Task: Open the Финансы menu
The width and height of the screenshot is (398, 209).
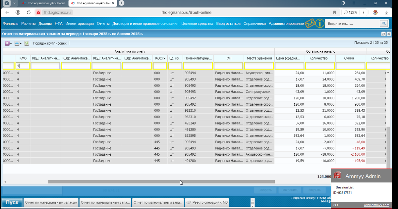Action: [x=11, y=24]
